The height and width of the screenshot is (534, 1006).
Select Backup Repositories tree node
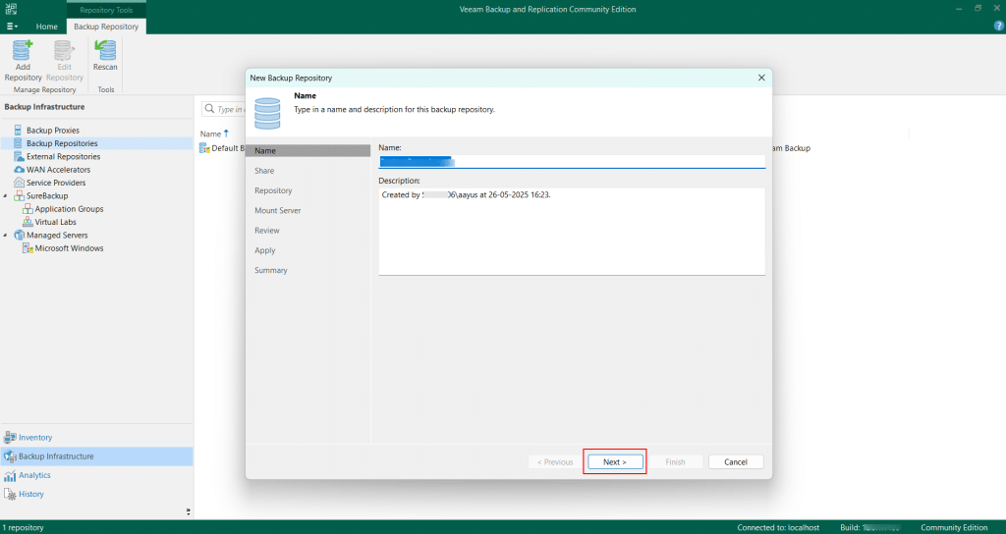62,143
